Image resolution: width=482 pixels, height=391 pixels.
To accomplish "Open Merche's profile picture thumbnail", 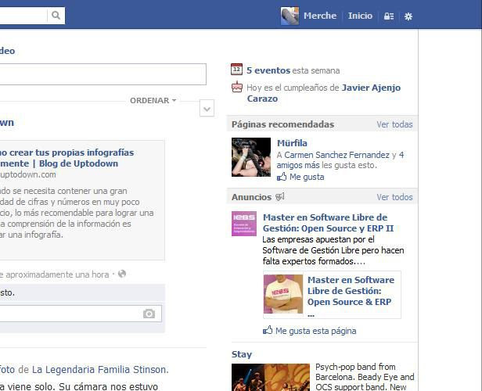I will [x=290, y=16].
